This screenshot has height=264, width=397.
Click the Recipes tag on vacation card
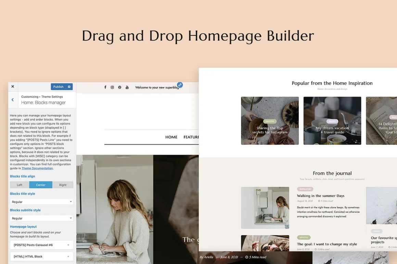pyautogui.click(x=332, y=121)
